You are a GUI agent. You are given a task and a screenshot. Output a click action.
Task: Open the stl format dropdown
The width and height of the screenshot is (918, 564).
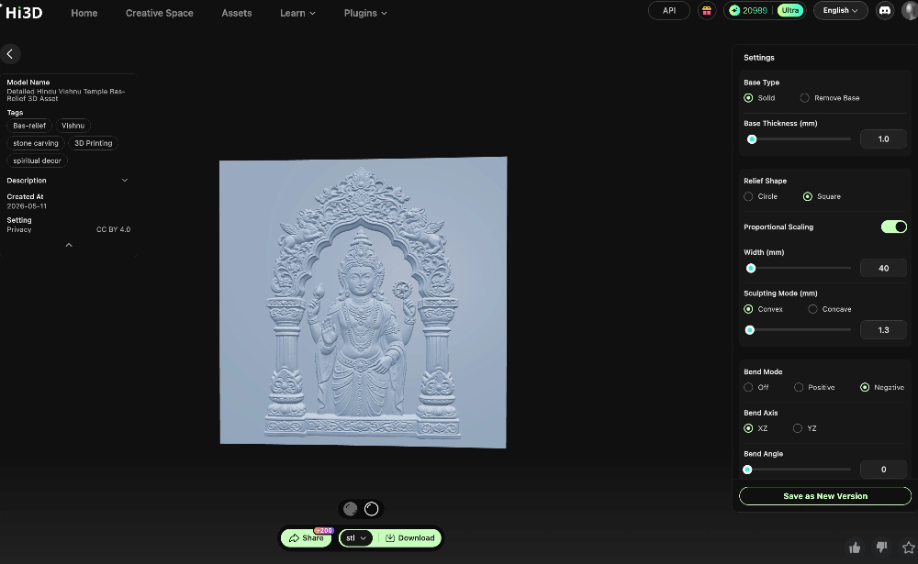pos(356,537)
